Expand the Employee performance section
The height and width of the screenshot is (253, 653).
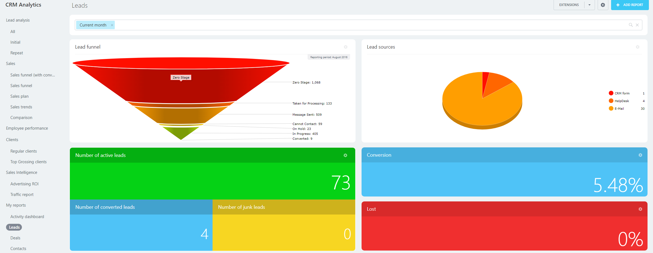pyautogui.click(x=27, y=128)
